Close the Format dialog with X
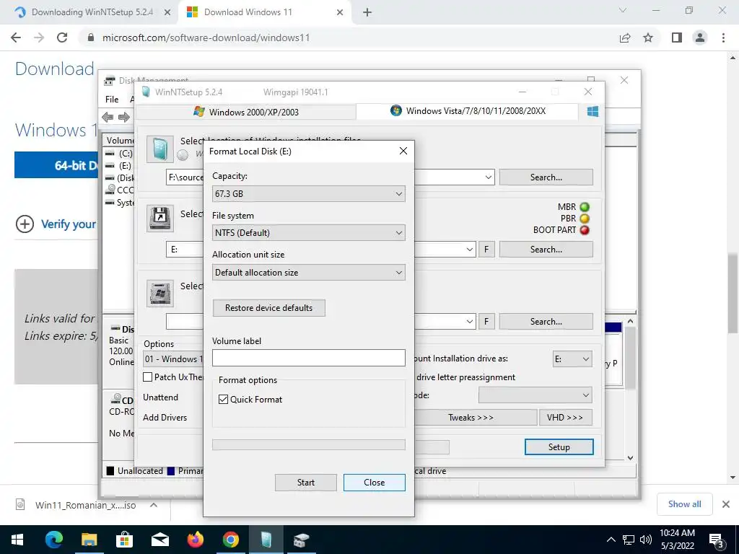 click(403, 151)
